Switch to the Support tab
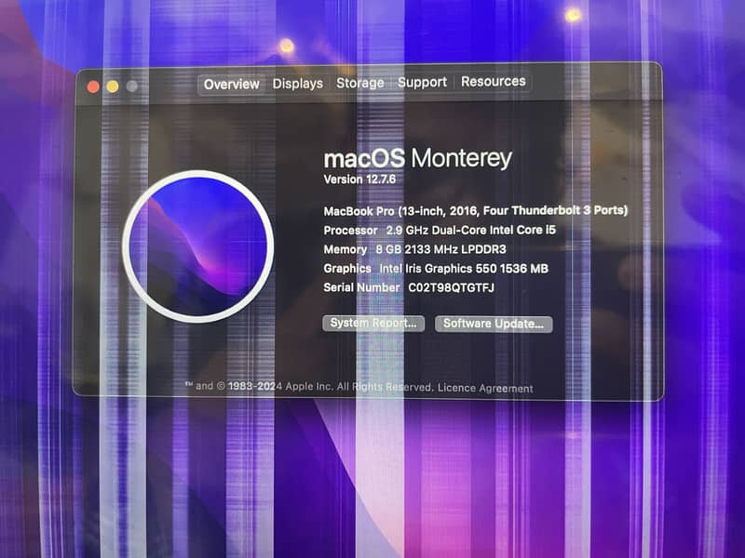745x558 pixels. 423,83
